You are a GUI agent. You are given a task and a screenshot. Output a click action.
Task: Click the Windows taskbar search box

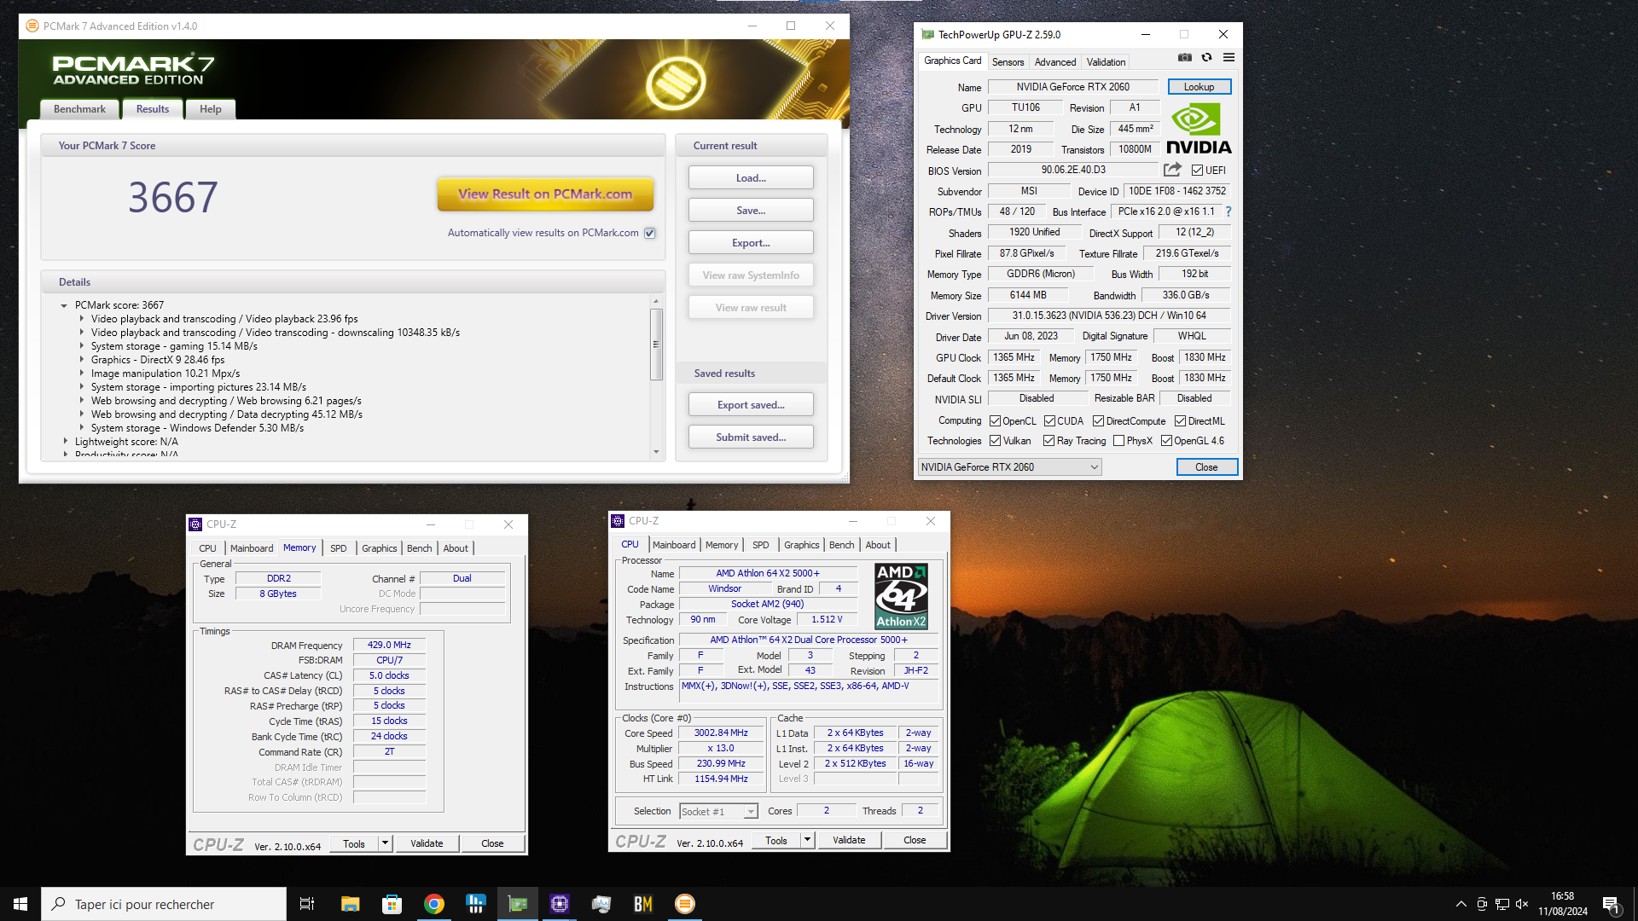(164, 904)
